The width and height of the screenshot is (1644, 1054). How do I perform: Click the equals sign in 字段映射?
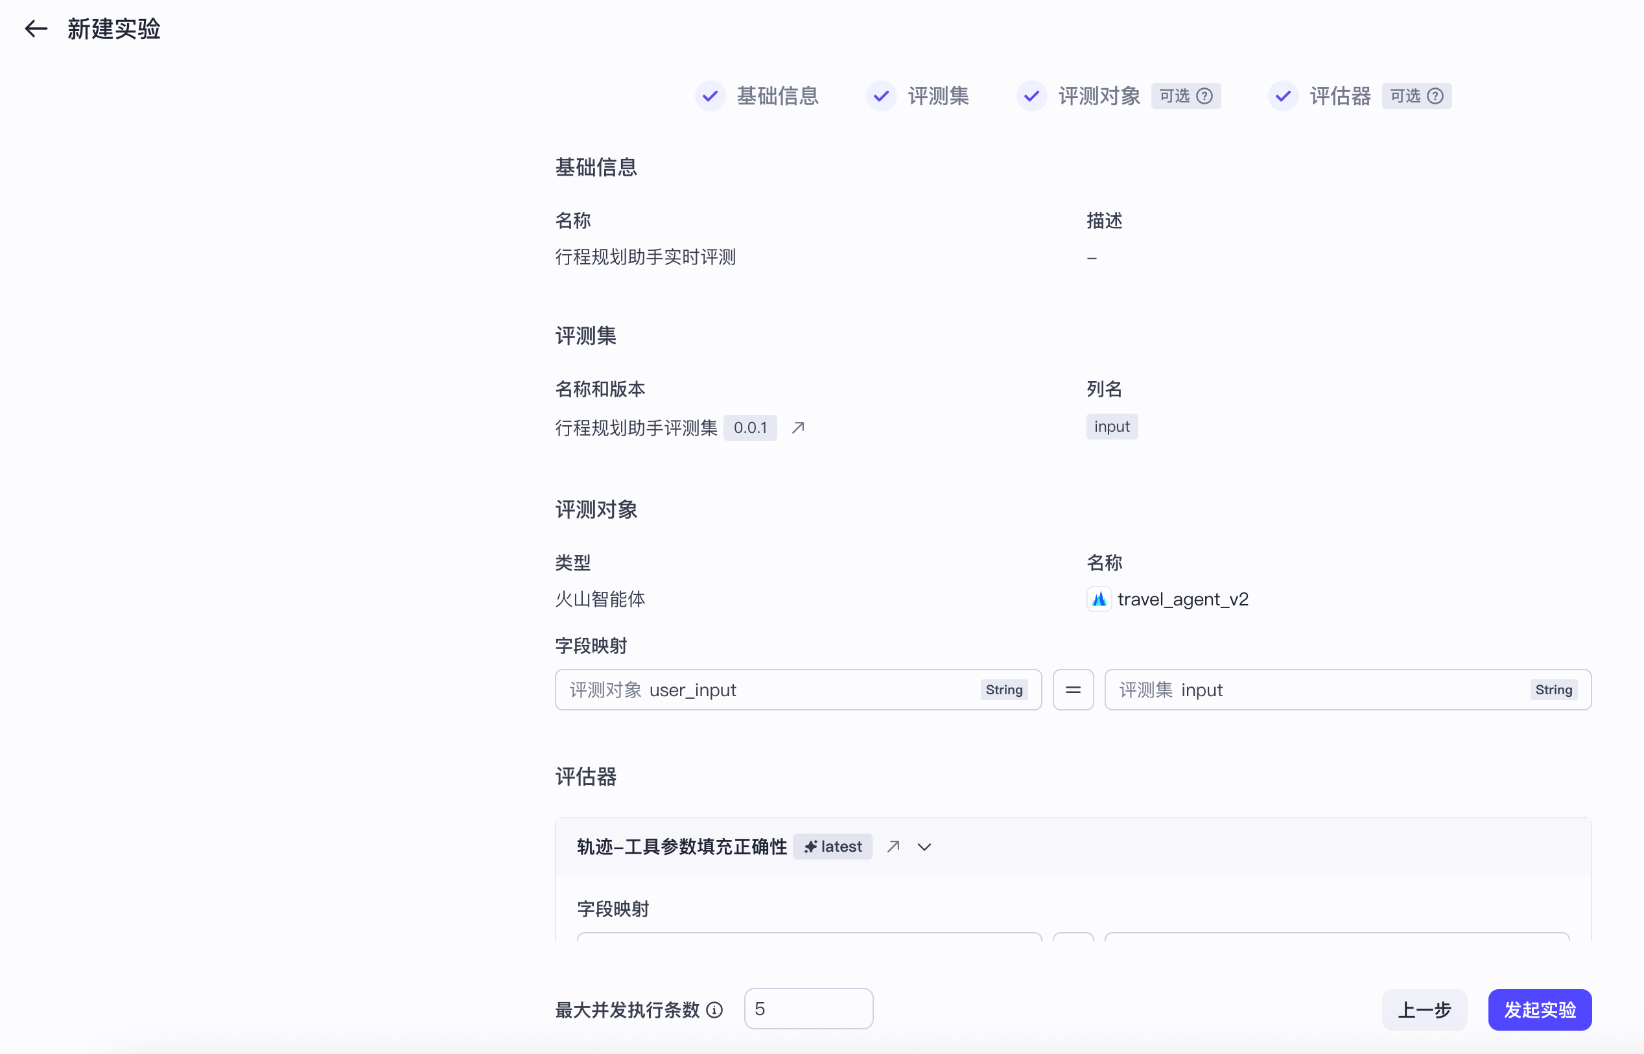(x=1072, y=690)
